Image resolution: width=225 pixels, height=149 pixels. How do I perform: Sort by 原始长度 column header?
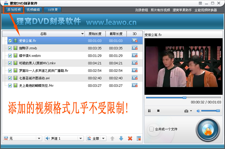(x=95, y=34)
